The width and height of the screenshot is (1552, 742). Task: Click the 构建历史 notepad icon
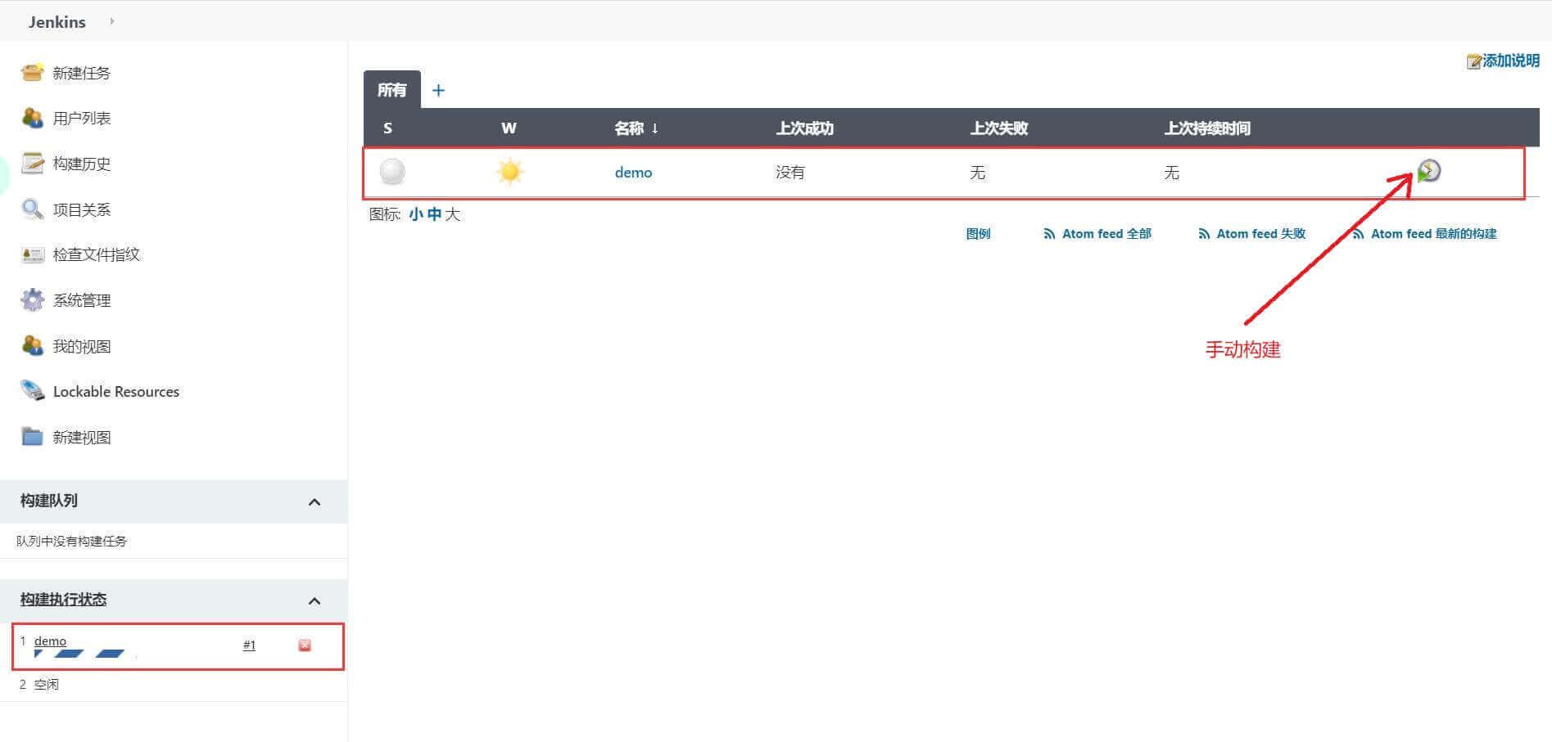tap(32, 164)
